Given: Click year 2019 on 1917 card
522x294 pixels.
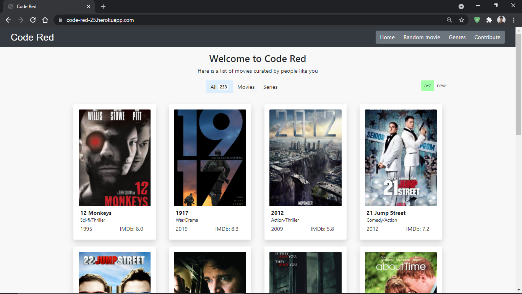Looking at the screenshot, I should click(182, 229).
